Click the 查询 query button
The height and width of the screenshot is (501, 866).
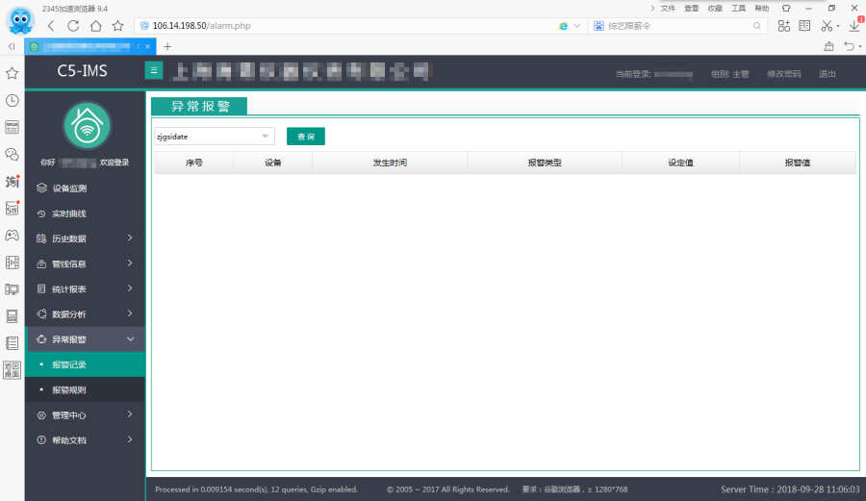(x=306, y=137)
